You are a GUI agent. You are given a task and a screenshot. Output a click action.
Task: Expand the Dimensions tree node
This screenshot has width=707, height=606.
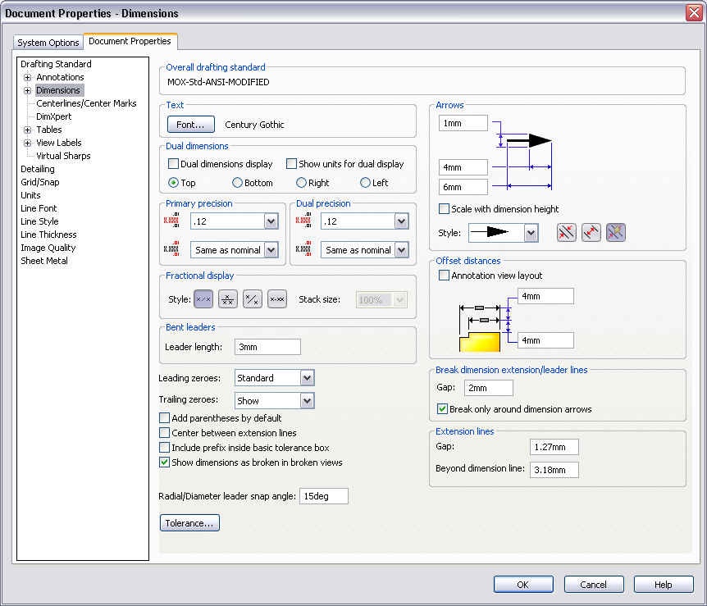28,90
